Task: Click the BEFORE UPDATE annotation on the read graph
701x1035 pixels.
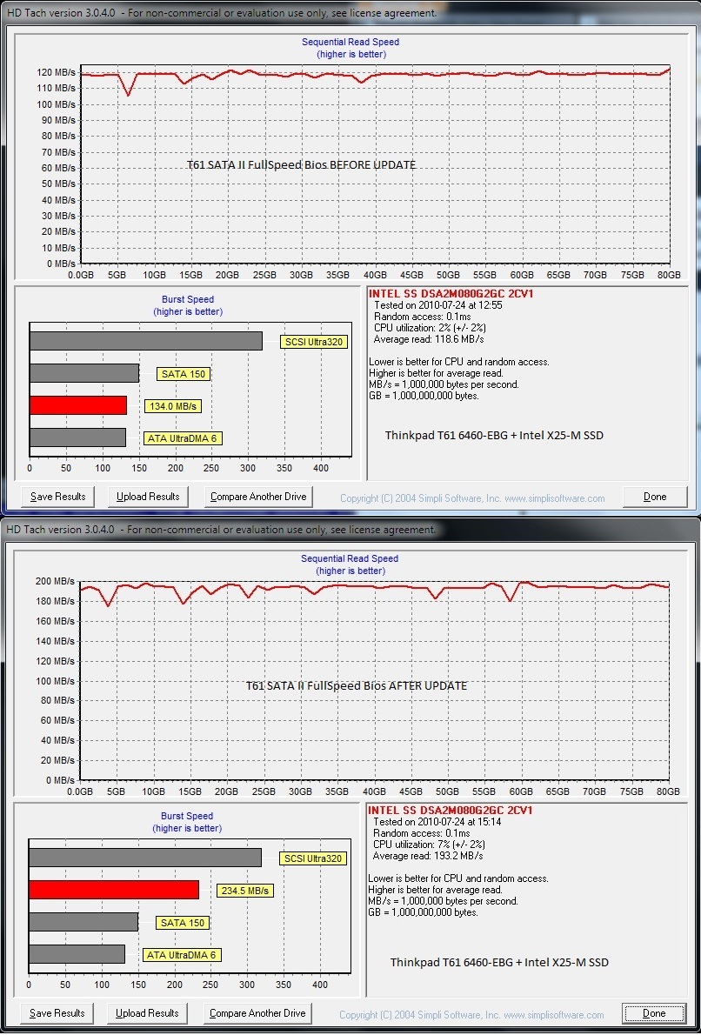Action: [x=301, y=164]
